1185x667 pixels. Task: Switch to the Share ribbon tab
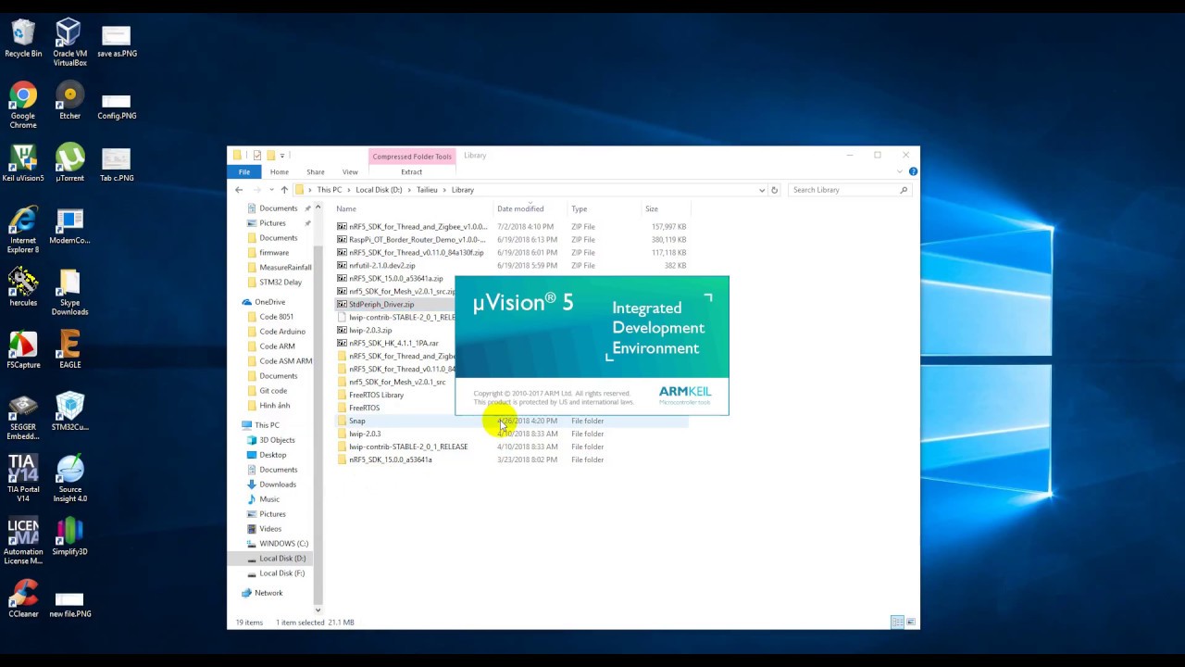[316, 172]
